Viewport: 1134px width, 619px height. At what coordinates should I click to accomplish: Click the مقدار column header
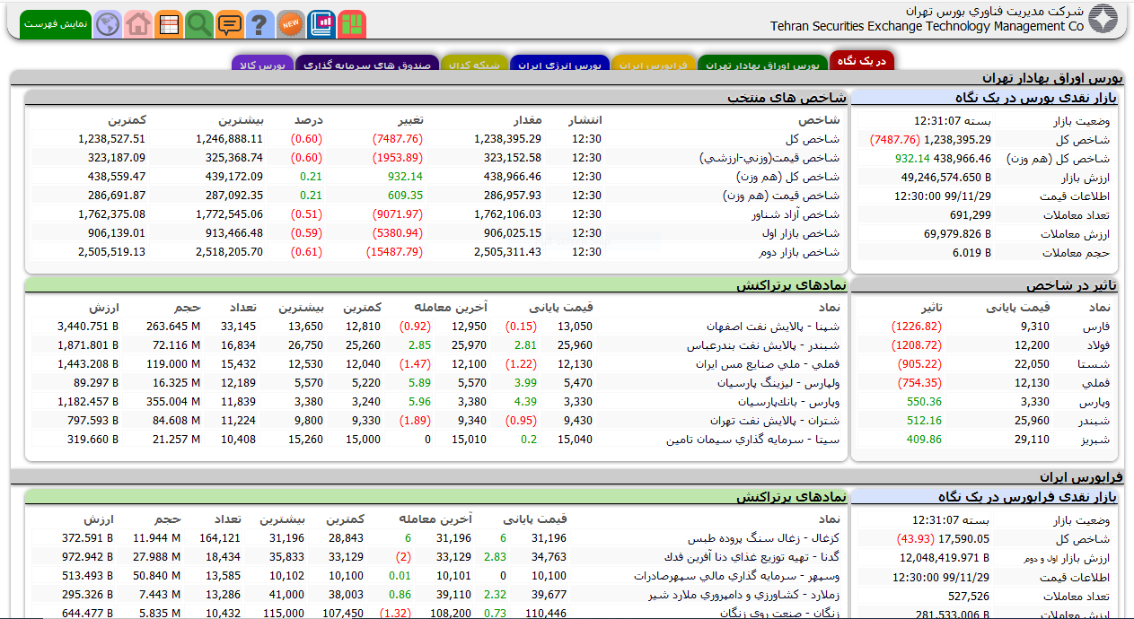pyautogui.click(x=526, y=120)
